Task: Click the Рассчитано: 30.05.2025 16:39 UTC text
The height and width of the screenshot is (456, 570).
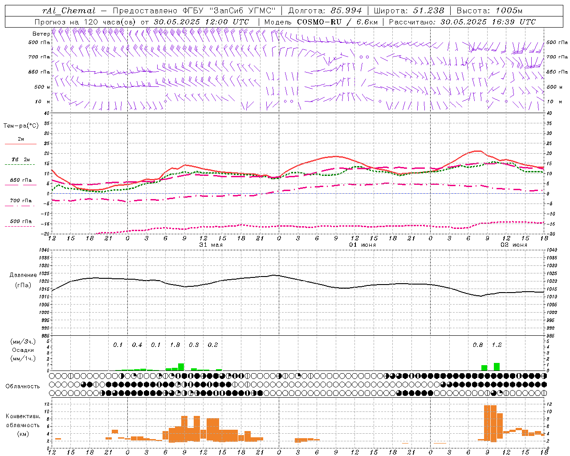Action: 462,22
